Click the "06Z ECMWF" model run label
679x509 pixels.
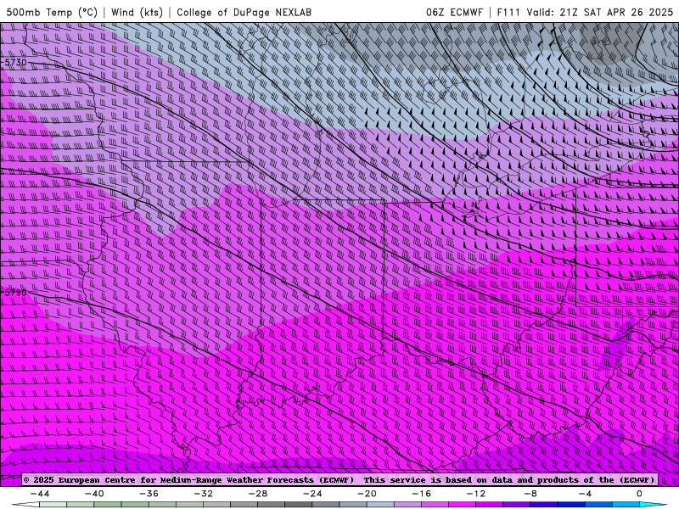click(x=454, y=12)
